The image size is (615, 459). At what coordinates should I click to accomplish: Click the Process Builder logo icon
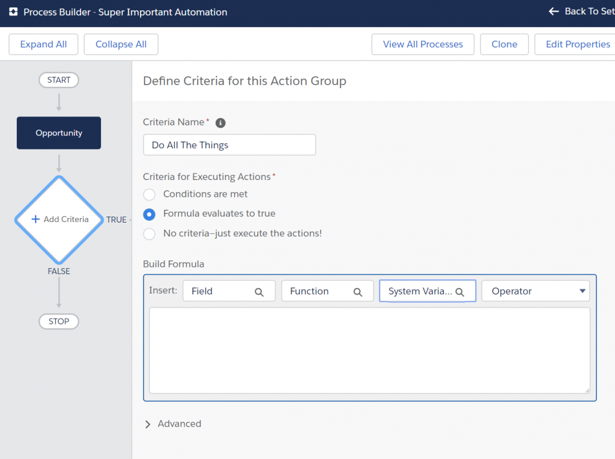[13, 12]
